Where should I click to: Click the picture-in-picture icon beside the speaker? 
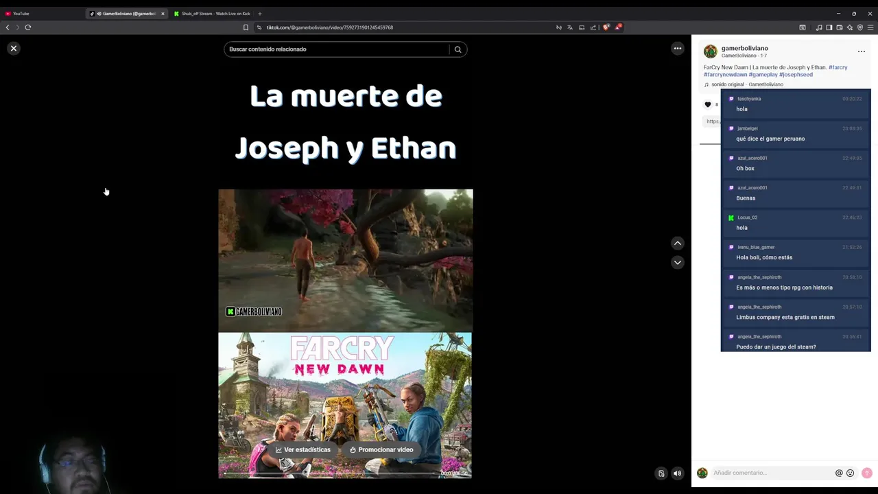(661, 473)
